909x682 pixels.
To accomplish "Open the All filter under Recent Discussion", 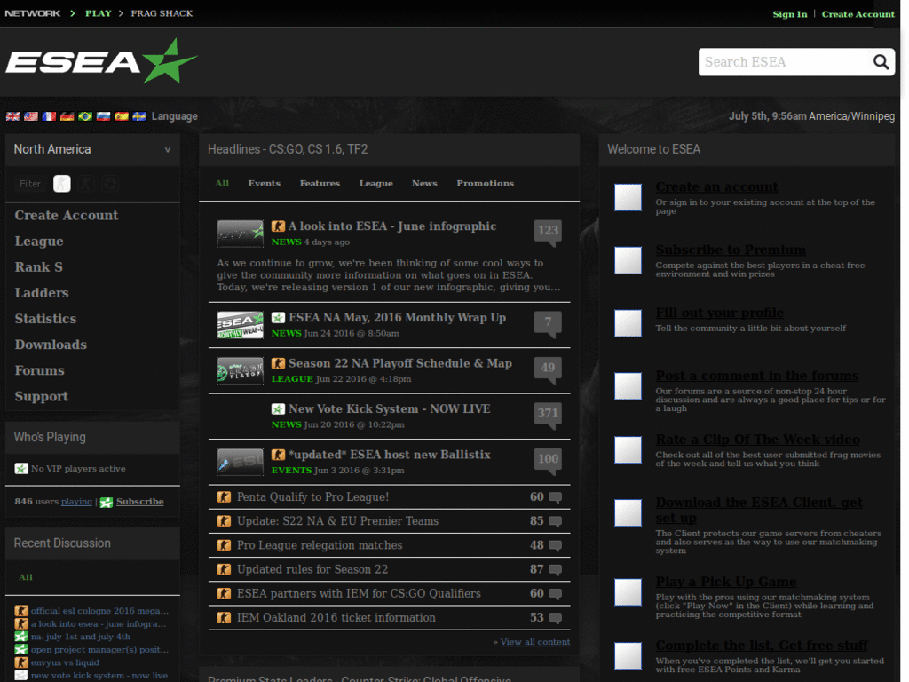I will pyautogui.click(x=24, y=576).
